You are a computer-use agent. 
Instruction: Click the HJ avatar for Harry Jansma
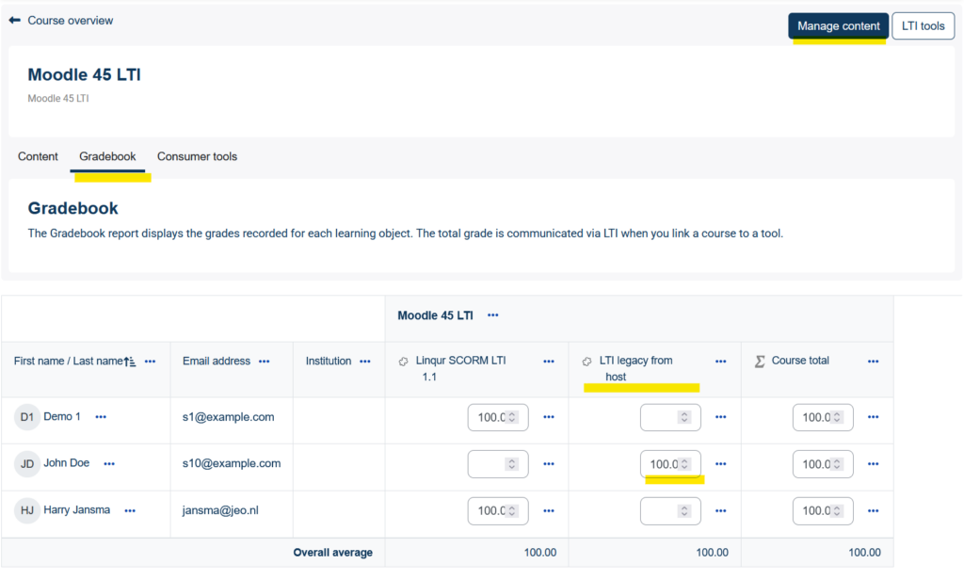click(x=27, y=510)
